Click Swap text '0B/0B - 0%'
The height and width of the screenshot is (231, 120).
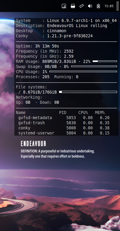(57, 66)
